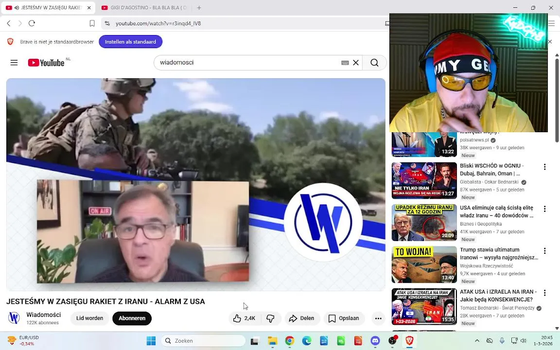View site settings icon left of the URL

(107, 23)
